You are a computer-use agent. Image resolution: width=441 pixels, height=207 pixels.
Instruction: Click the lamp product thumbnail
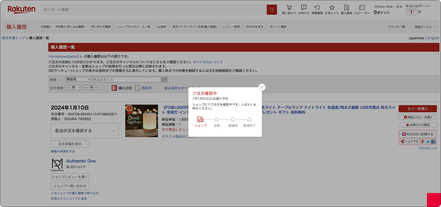142,121
